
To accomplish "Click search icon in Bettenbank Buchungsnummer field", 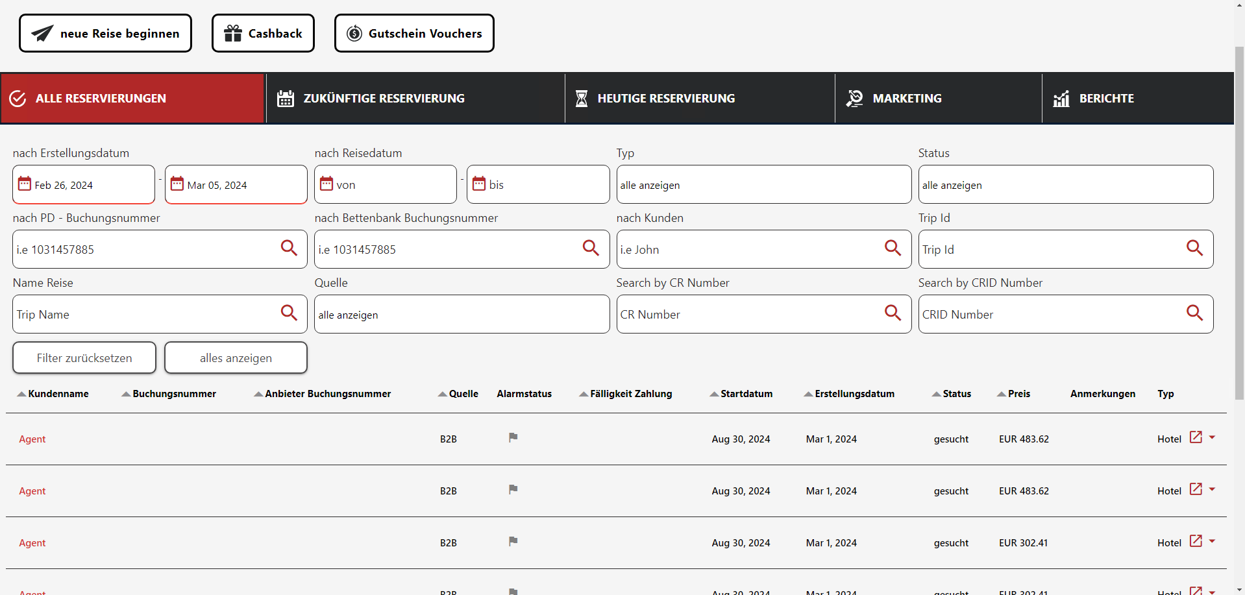I will 591,248.
